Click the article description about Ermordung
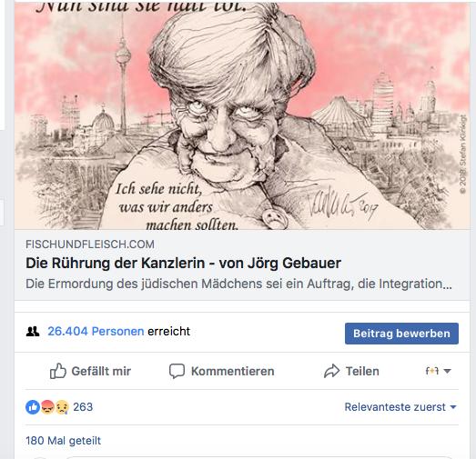476x459 pixels. point(238,284)
